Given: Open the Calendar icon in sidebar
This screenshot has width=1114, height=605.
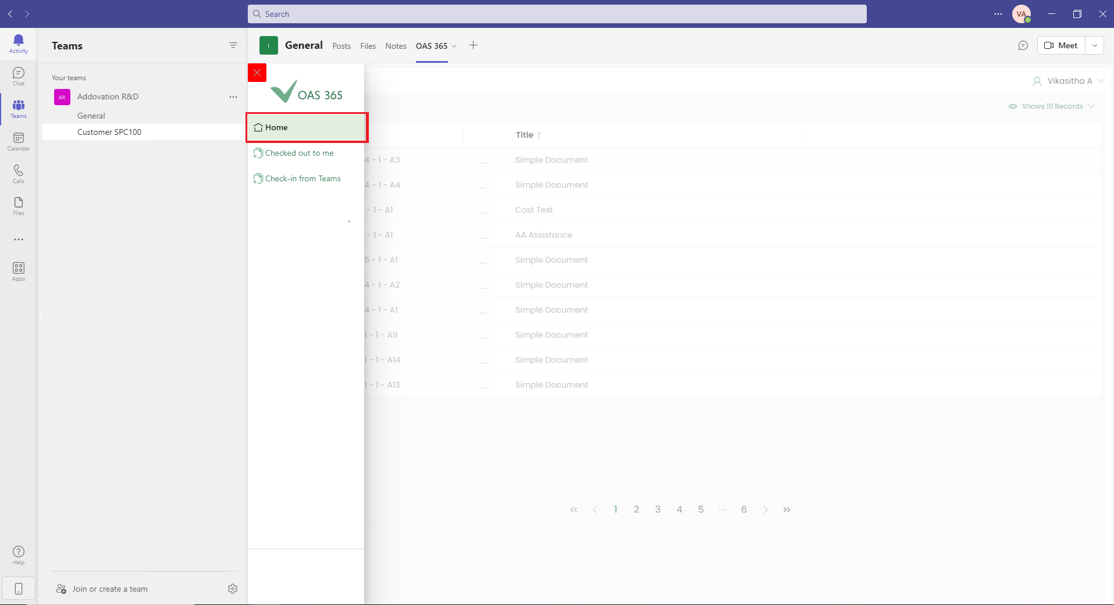Looking at the screenshot, I should [x=19, y=141].
